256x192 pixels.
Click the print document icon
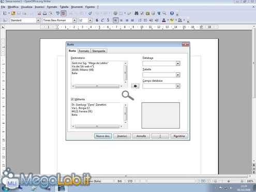pos(45,13)
